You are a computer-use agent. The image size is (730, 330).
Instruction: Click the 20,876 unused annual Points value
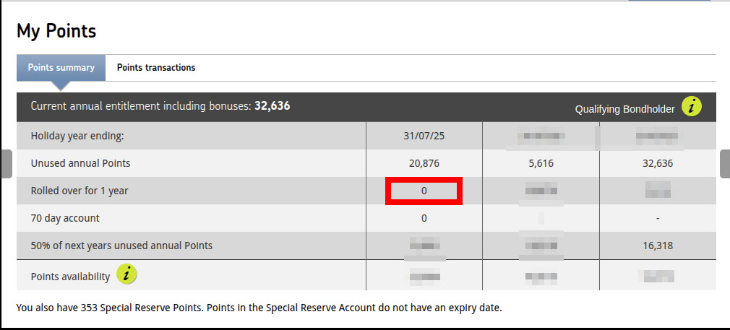pos(424,163)
